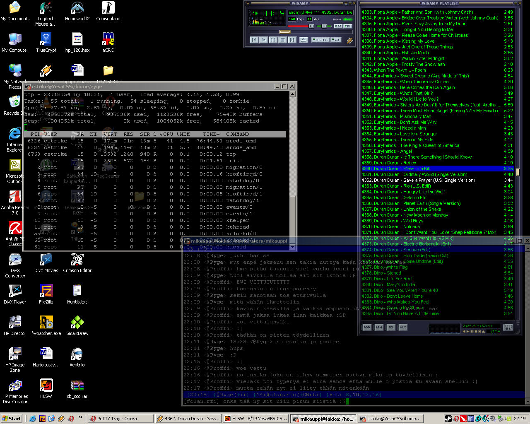
Task: Switch to HLSW taskbar button
Action: tap(255, 419)
